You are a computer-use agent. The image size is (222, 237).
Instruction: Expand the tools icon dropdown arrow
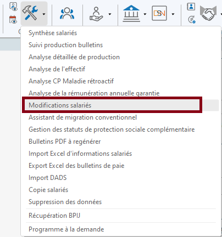(44, 14)
